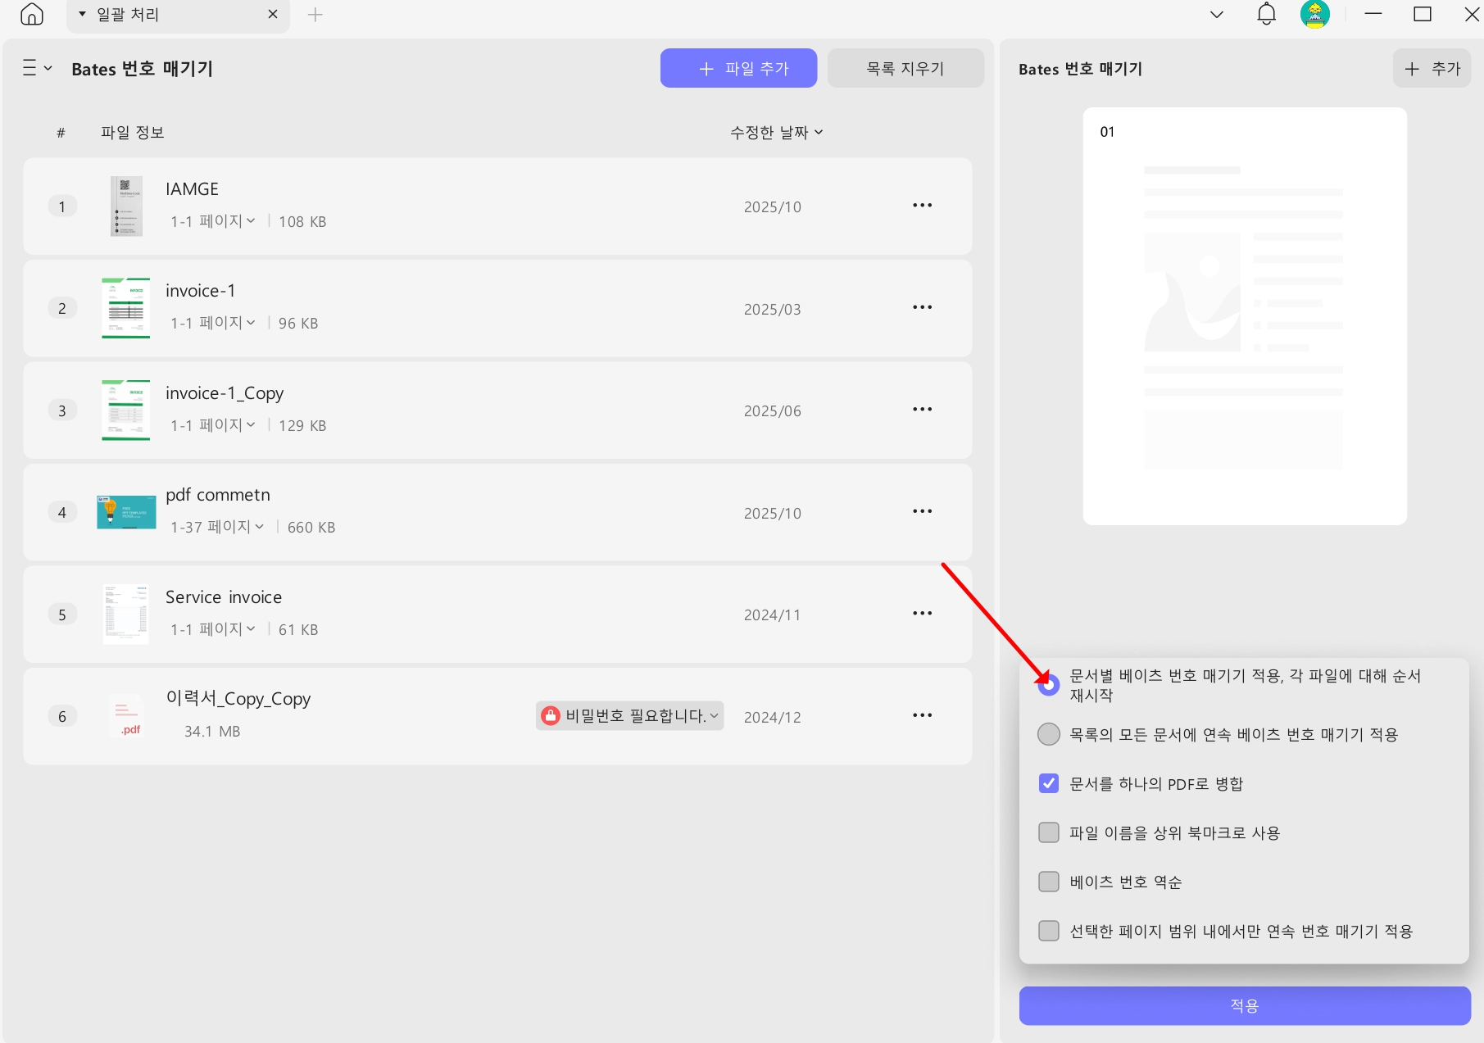
Task: Click the invoice-1_Copy file thumbnail
Action: [x=126, y=410]
